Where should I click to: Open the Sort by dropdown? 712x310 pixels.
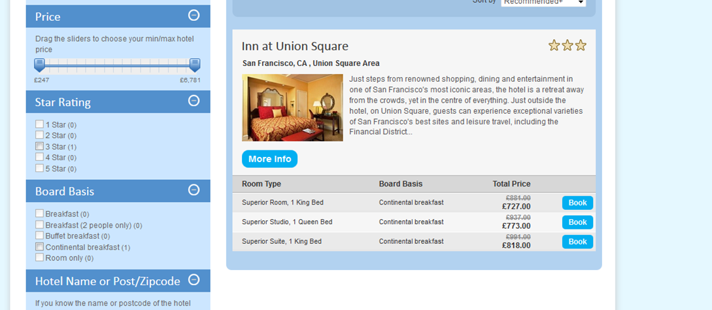pyautogui.click(x=543, y=3)
